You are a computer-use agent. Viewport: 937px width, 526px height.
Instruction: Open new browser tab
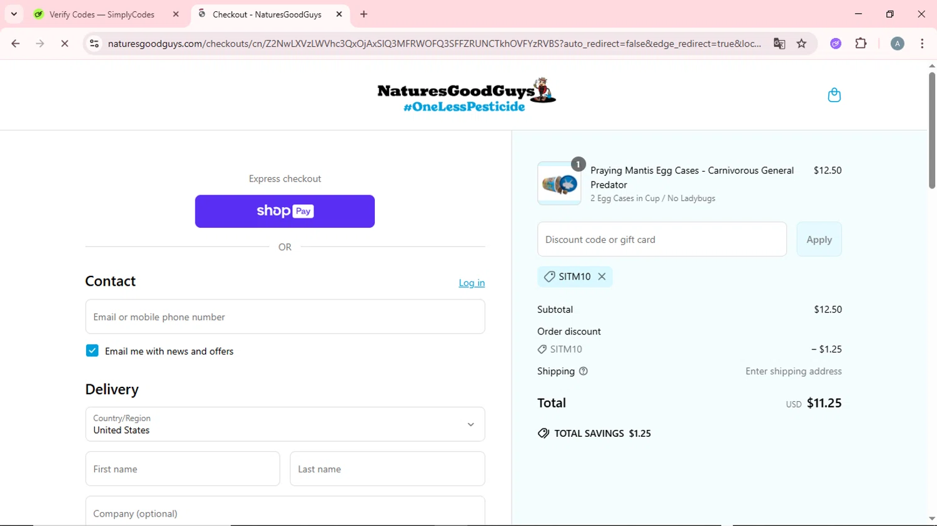click(x=364, y=14)
